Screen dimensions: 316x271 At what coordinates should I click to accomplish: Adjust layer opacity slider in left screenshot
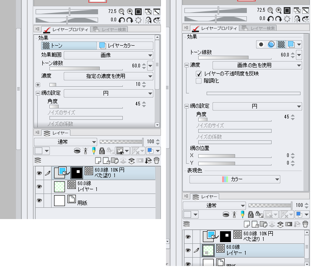[122, 142]
